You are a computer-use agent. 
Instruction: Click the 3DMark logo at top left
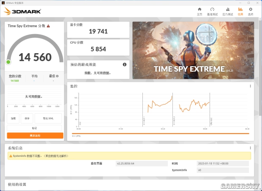(22, 11)
